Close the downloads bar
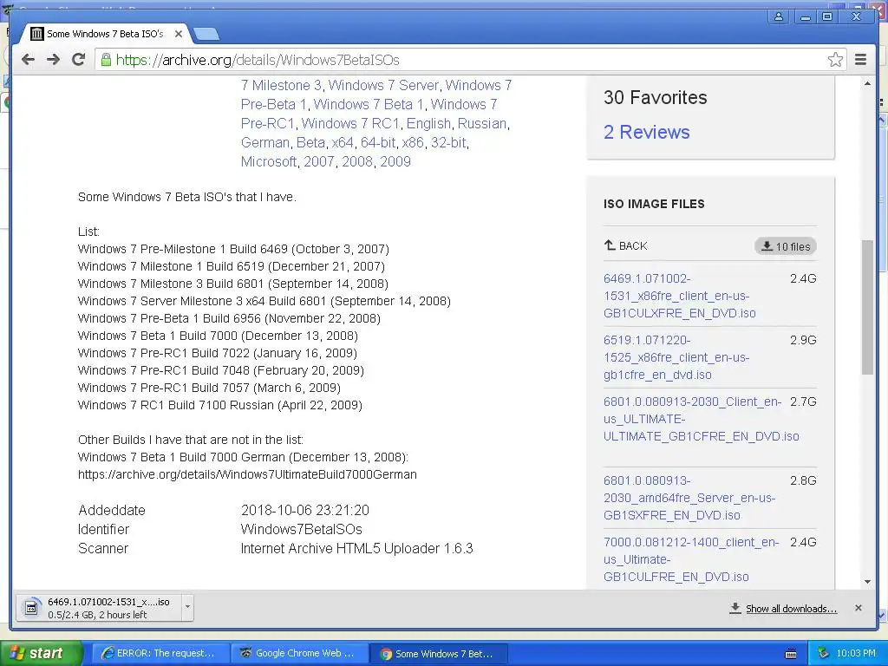888x666 pixels. coord(858,608)
